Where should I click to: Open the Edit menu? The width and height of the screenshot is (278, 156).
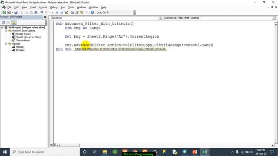(x=17, y=7)
